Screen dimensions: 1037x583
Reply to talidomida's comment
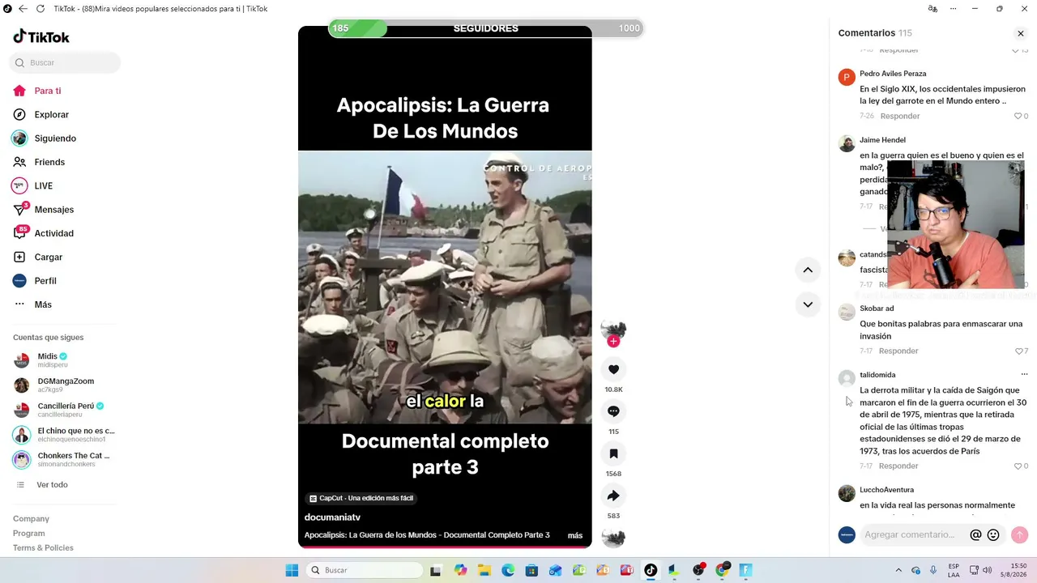click(898, 466)
